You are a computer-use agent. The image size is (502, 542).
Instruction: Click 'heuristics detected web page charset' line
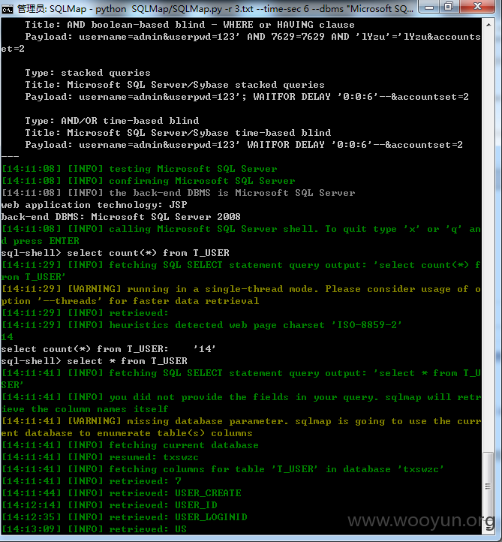tap(202, 325)
